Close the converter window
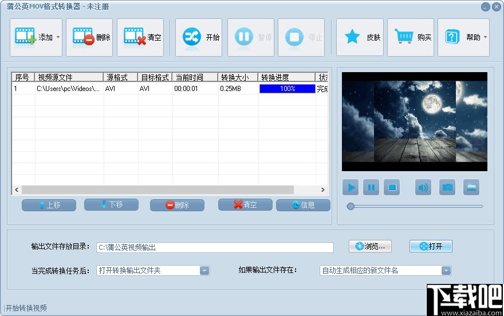The width and height of the screenshot is (504, 316). point(497,6)
